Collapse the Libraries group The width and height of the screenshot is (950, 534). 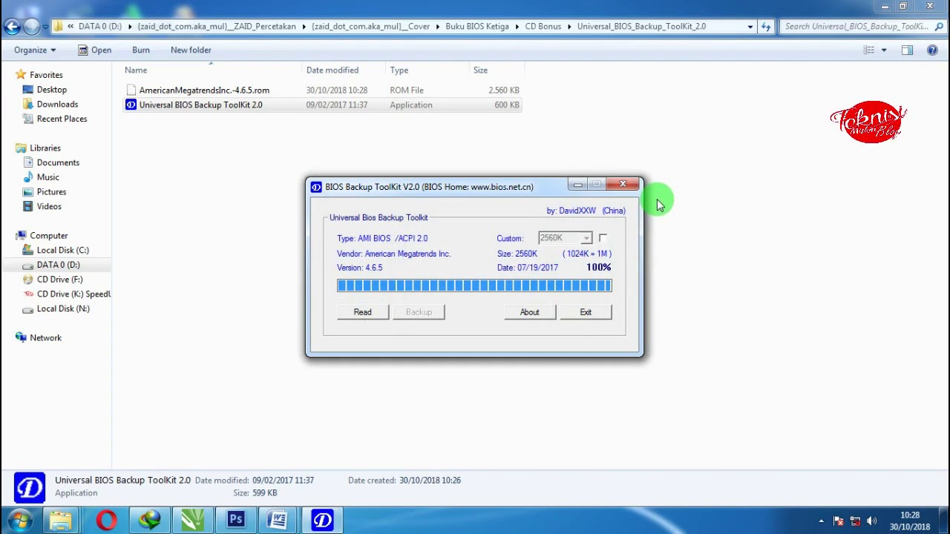pos(45,148)
